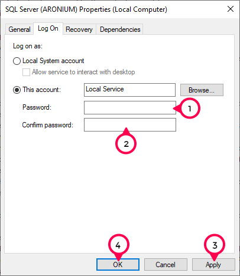Focus the Password input field
Screen dimensions: 240x276
pos(130,107)
